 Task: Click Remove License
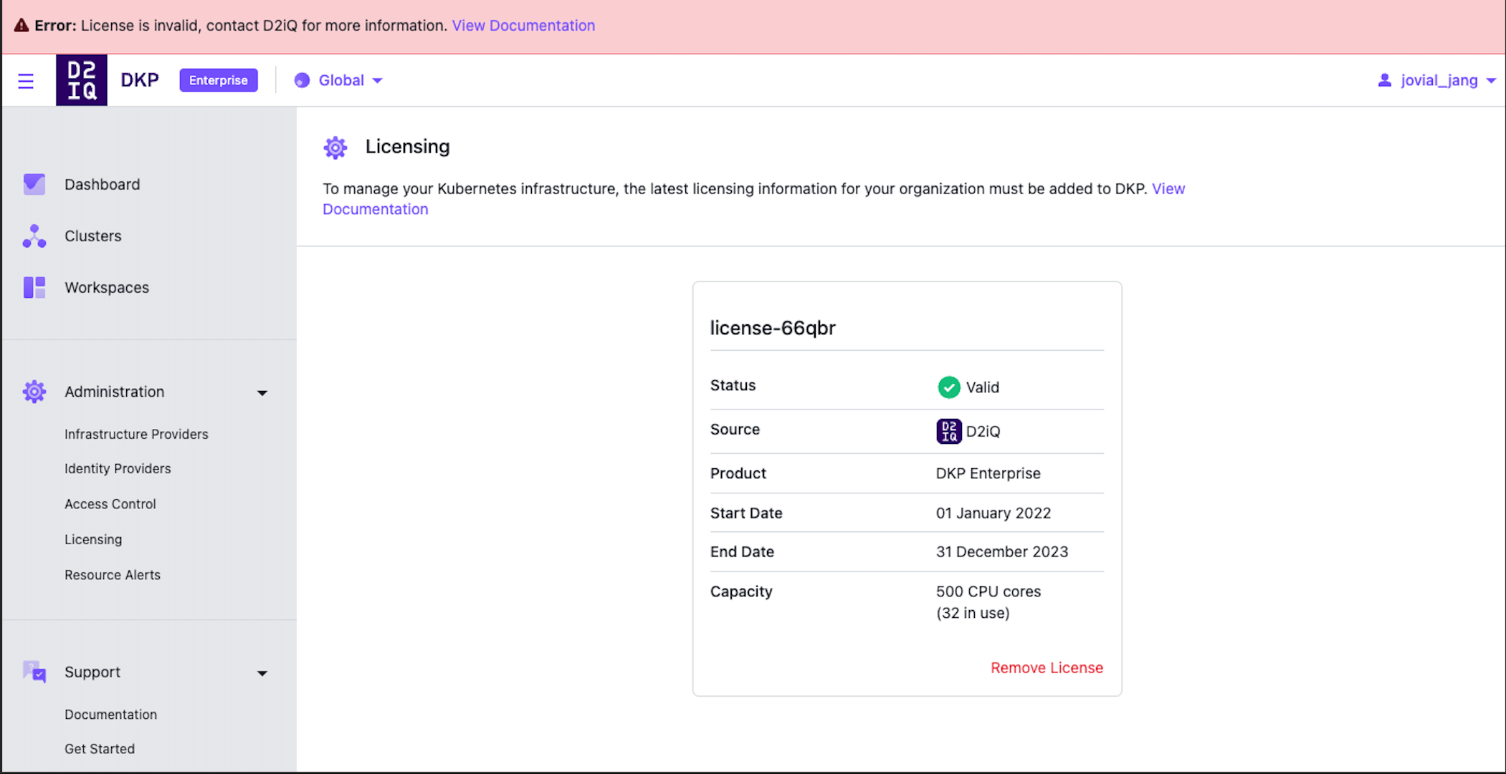click(1047, 667)
